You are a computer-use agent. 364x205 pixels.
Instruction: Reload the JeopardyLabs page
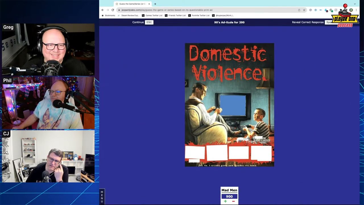pos(113,10)
